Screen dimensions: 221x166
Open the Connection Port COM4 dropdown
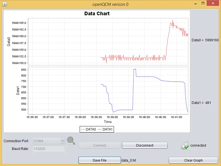click(x=49, y=141)
